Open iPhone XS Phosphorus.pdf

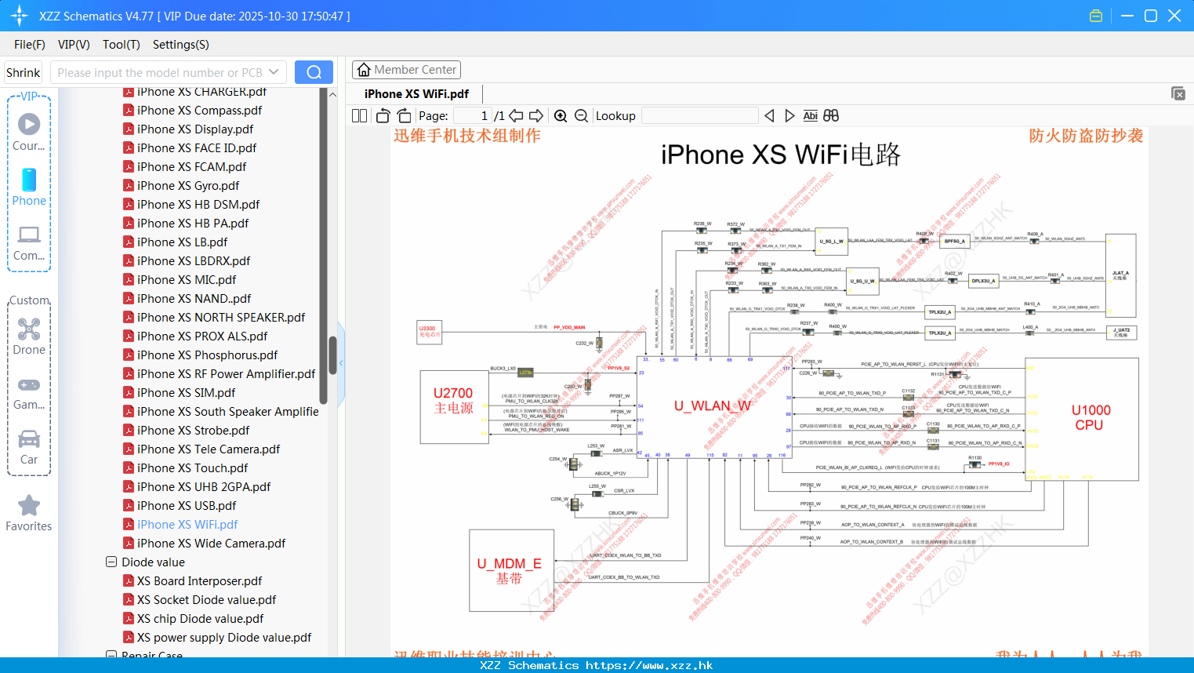click(207, 355)
